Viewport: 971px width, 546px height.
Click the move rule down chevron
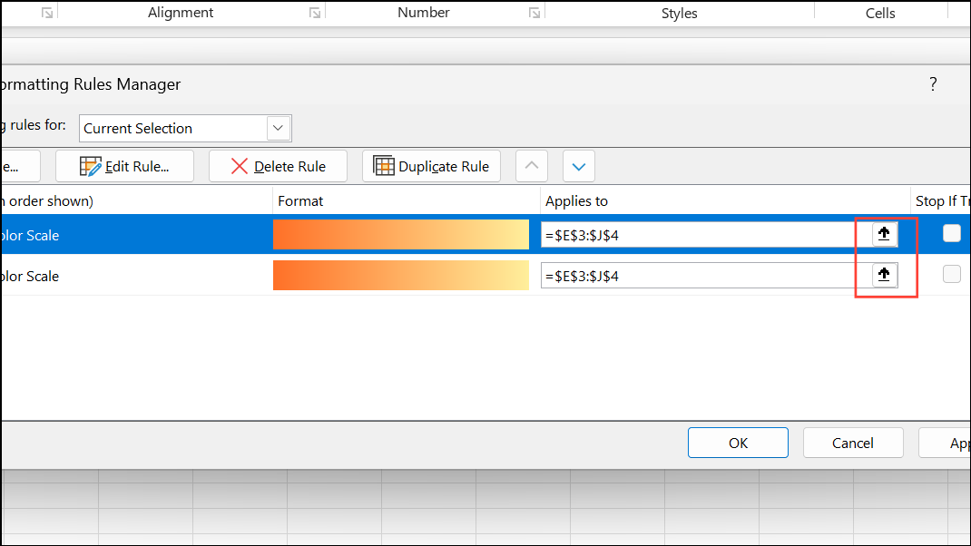578,166
